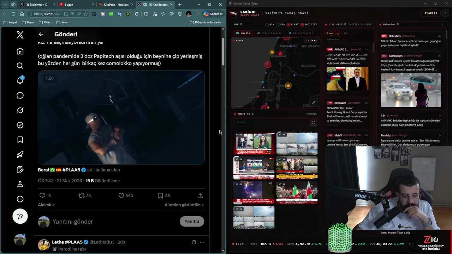Open the AYARLAR settings button
The width and height of the screenshot is (452, 254).
click(x=431, y=13)
